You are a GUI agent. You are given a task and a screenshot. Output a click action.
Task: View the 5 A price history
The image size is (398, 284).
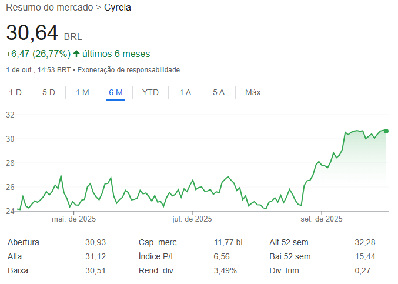(219, 92)
